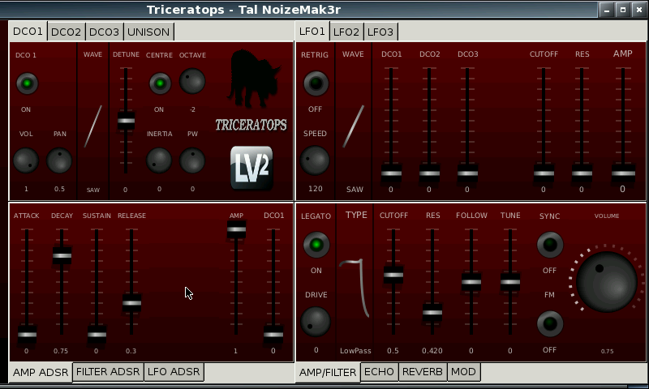The width and height of the screenshot is (649, 389).
Task: Enable the FM switch
Action: point(550,323)
